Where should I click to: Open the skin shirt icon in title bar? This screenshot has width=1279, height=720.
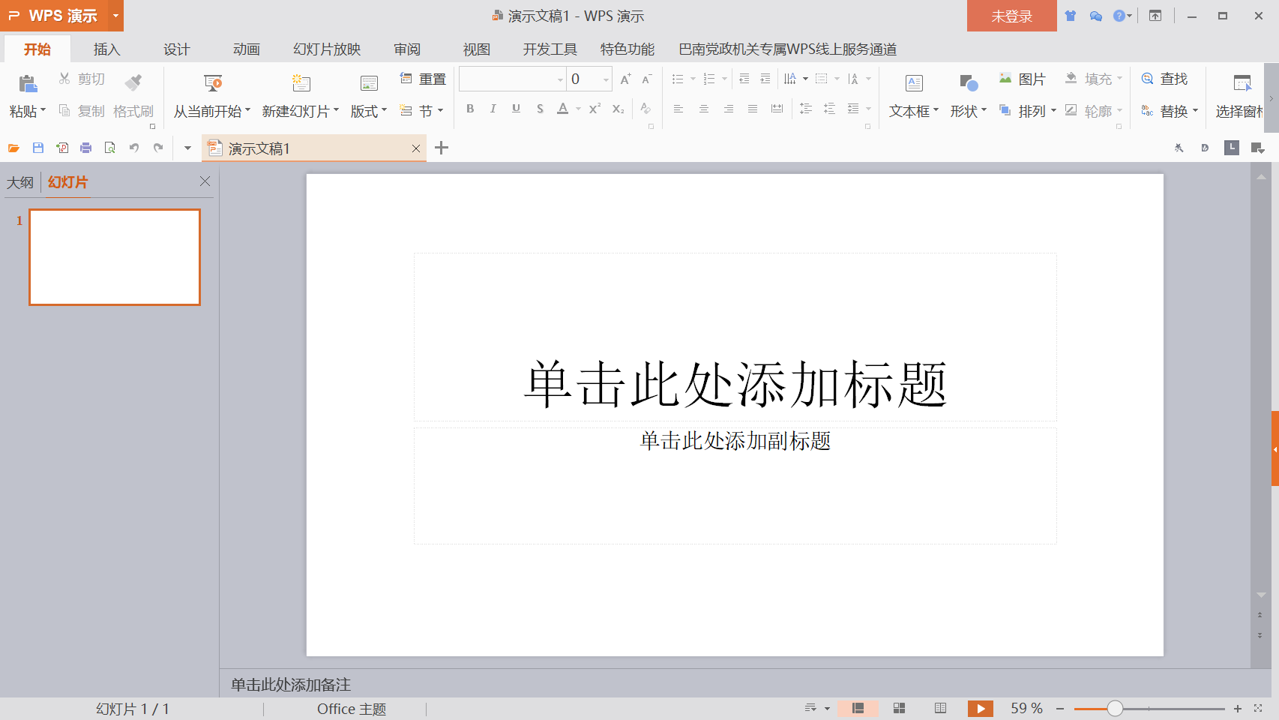coord(1070,16)
